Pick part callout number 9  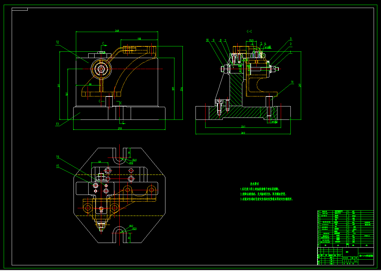click(x=213, y=40)
